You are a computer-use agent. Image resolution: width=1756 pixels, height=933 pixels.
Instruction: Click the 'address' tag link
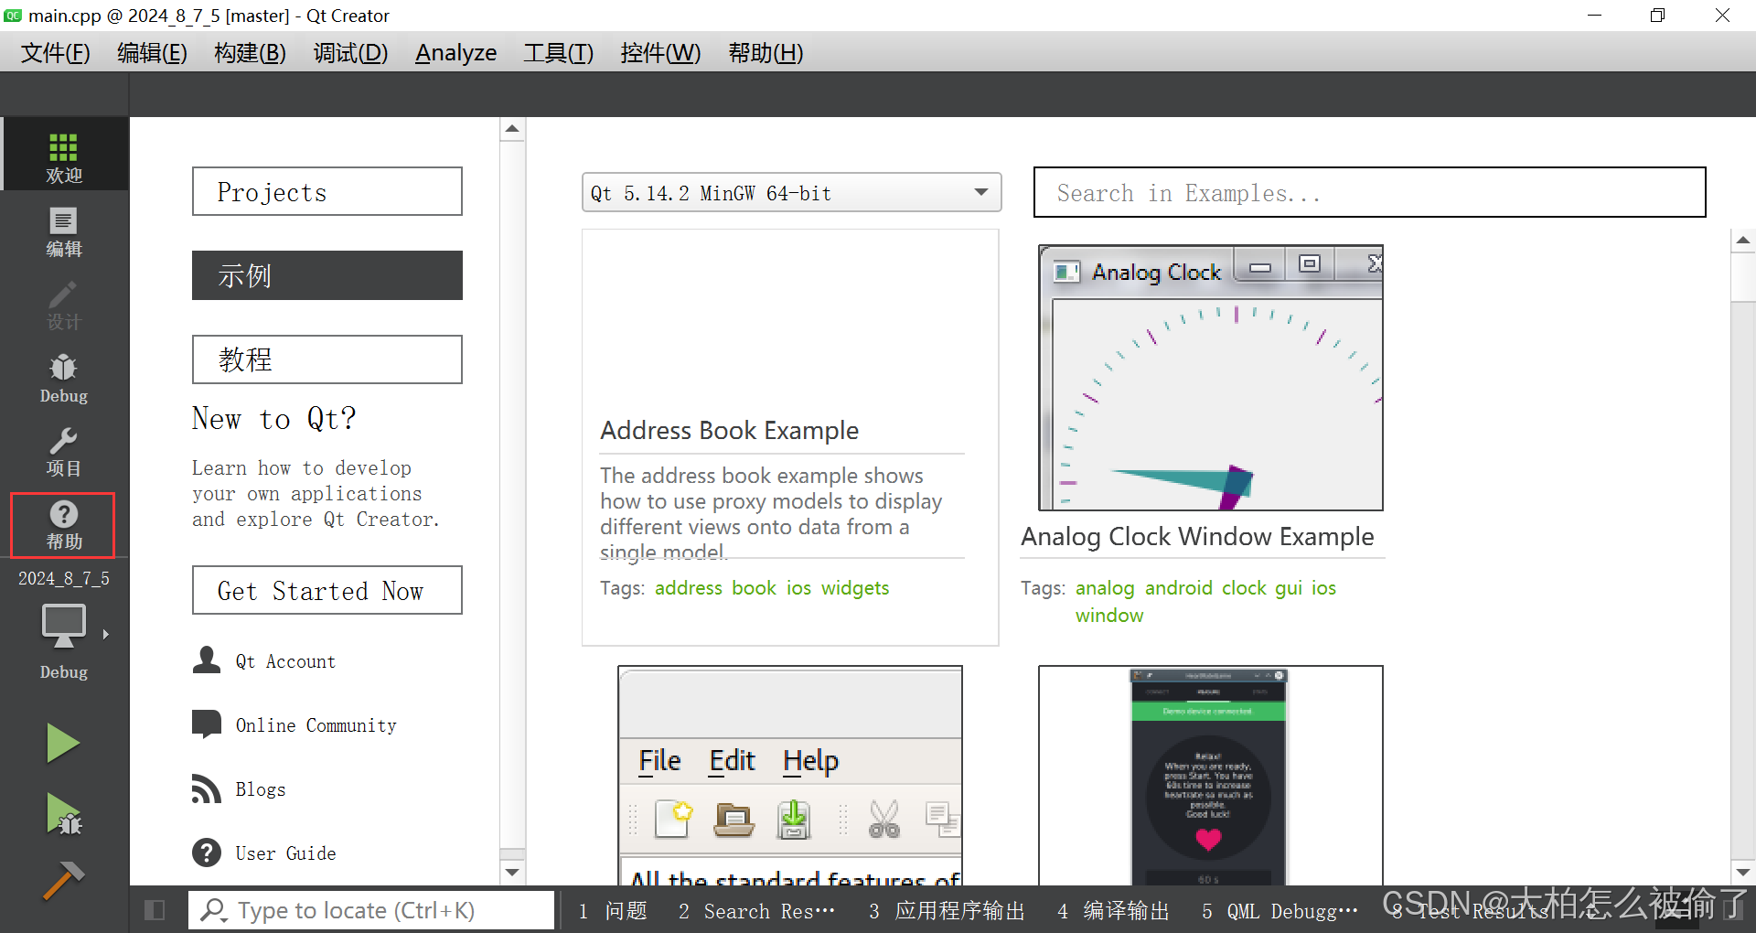(x=689, y=588)
